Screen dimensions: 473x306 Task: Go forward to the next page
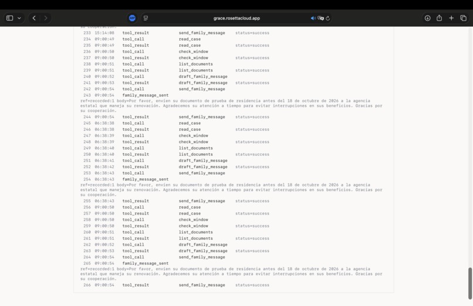(x=46, y=18)
